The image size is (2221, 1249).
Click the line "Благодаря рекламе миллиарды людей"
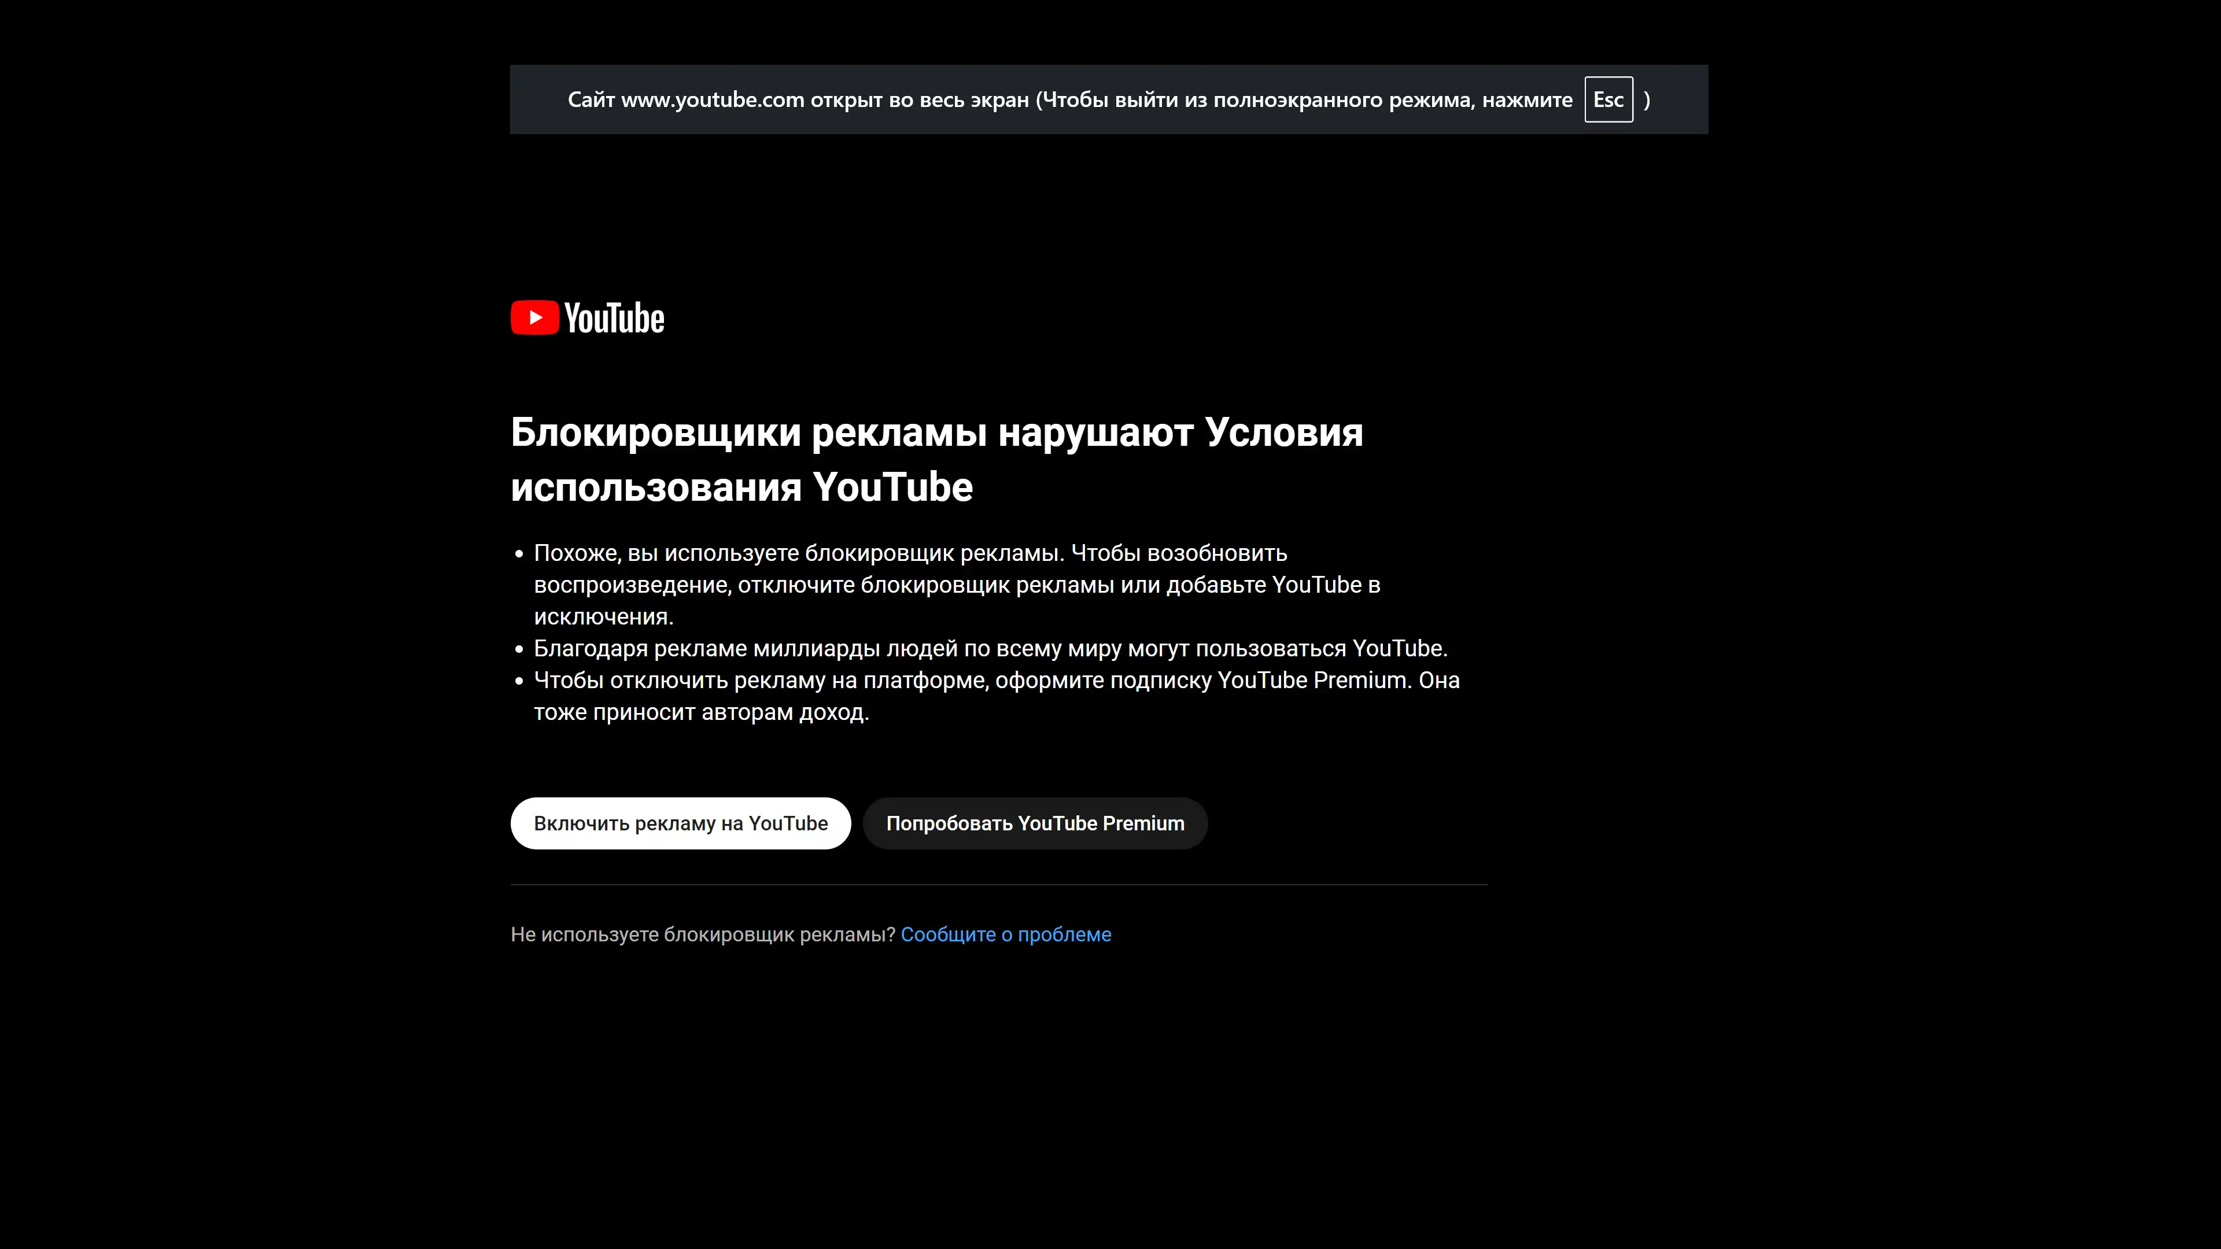991,648
